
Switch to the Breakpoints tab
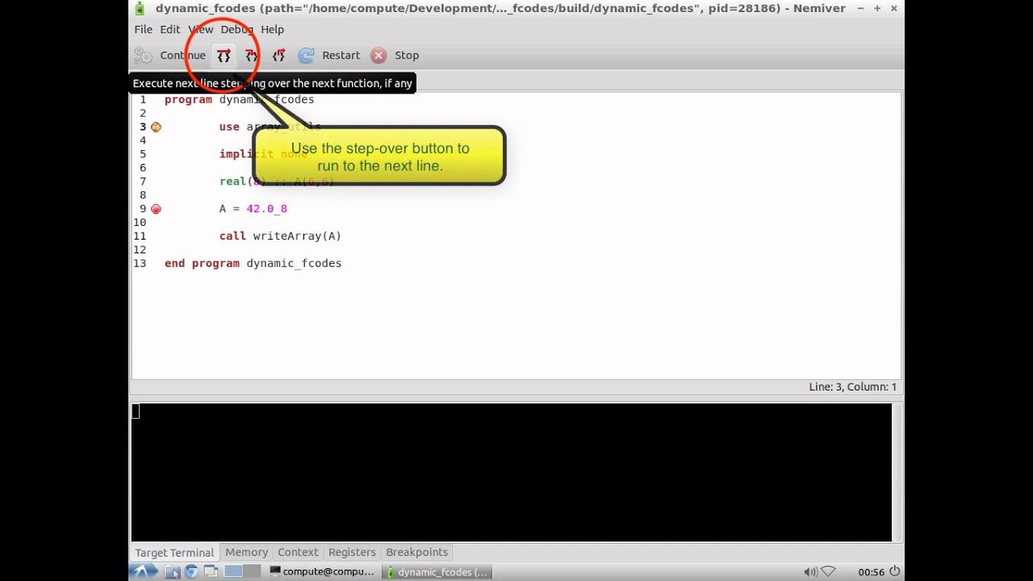pos(416,552)
